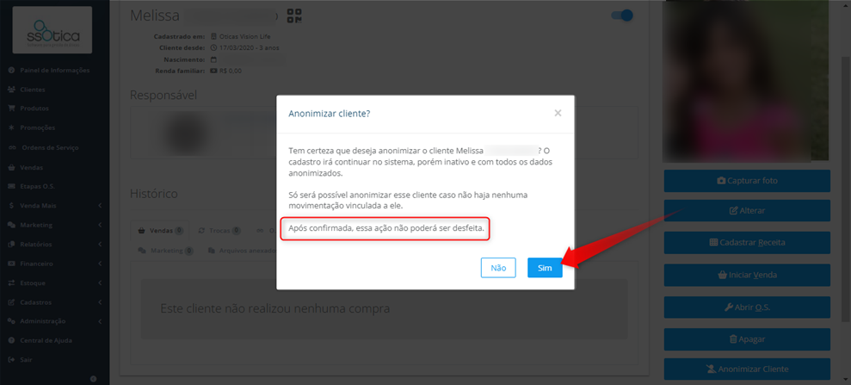851x385 pixels.
Task: Toggle the client active switch
Action: pyautogui.click(x=622, y=16)
